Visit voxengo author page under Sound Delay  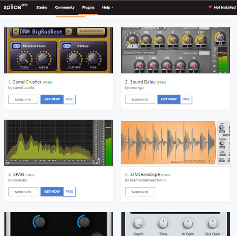(137, 88)
